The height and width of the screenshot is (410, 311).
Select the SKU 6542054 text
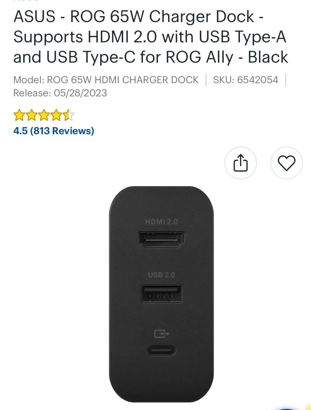pos(246,79)
